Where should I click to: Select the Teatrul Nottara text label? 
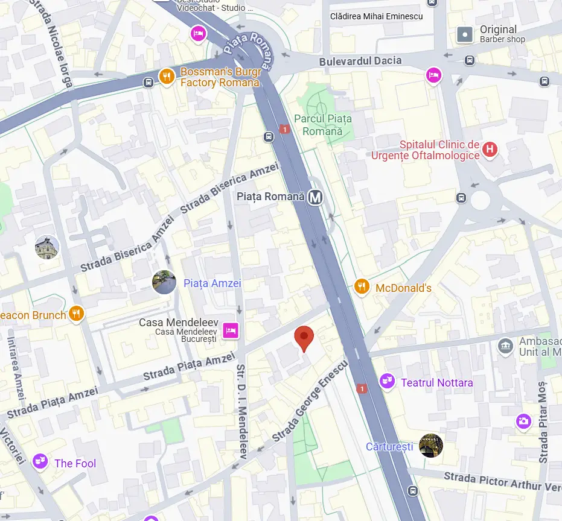[x=437, y=383]
